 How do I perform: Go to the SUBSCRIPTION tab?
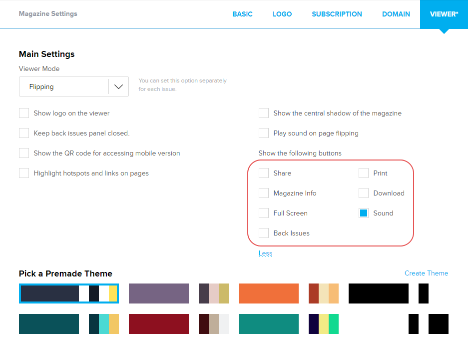(x=337, y=14)
